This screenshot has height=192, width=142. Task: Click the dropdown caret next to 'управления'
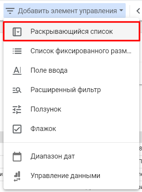point(121,10)
